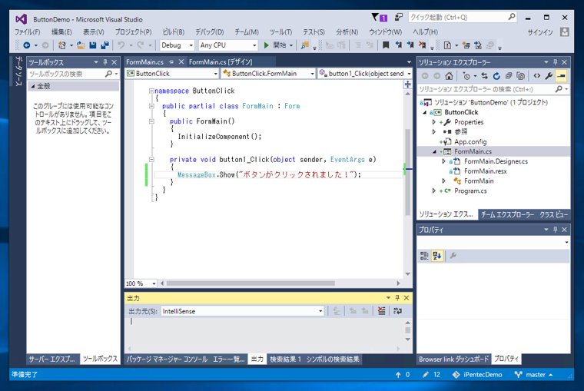The height and width of the screenshot is (391, 584).
Task: Open the Debug configuration dropdown
Action: (x=177, y=45)
